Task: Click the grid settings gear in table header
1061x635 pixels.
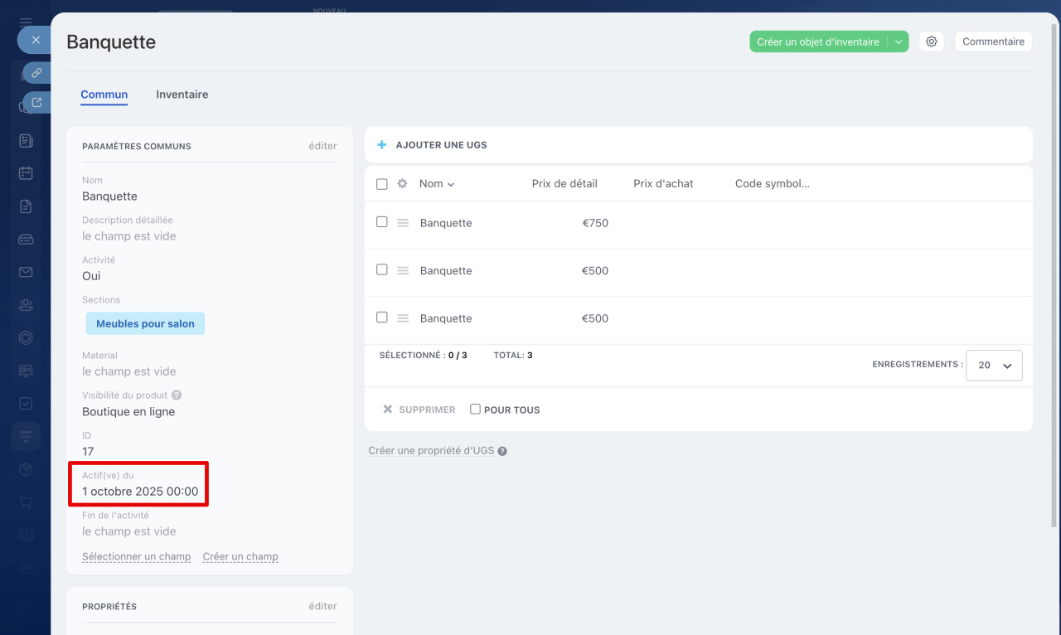Action: point(402,184)
